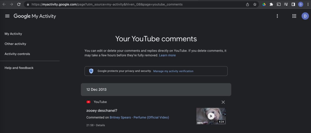Open Details for the 21:58 comment

tap(101, 125)
